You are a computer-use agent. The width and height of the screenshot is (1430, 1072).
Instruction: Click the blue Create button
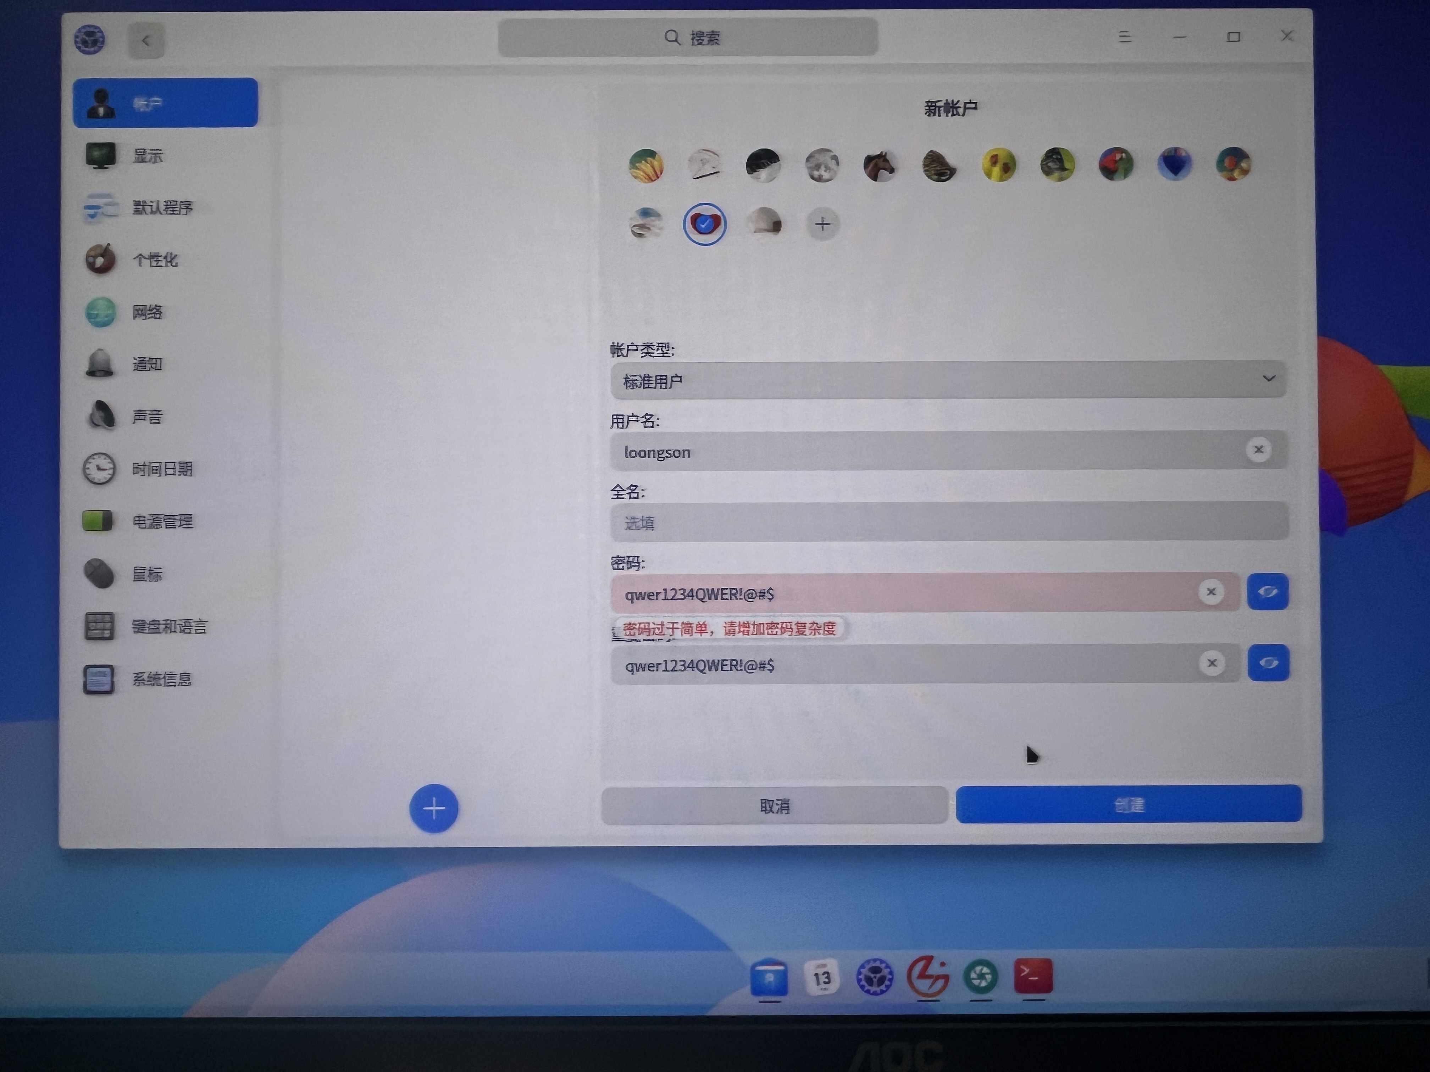[1128, 804]
